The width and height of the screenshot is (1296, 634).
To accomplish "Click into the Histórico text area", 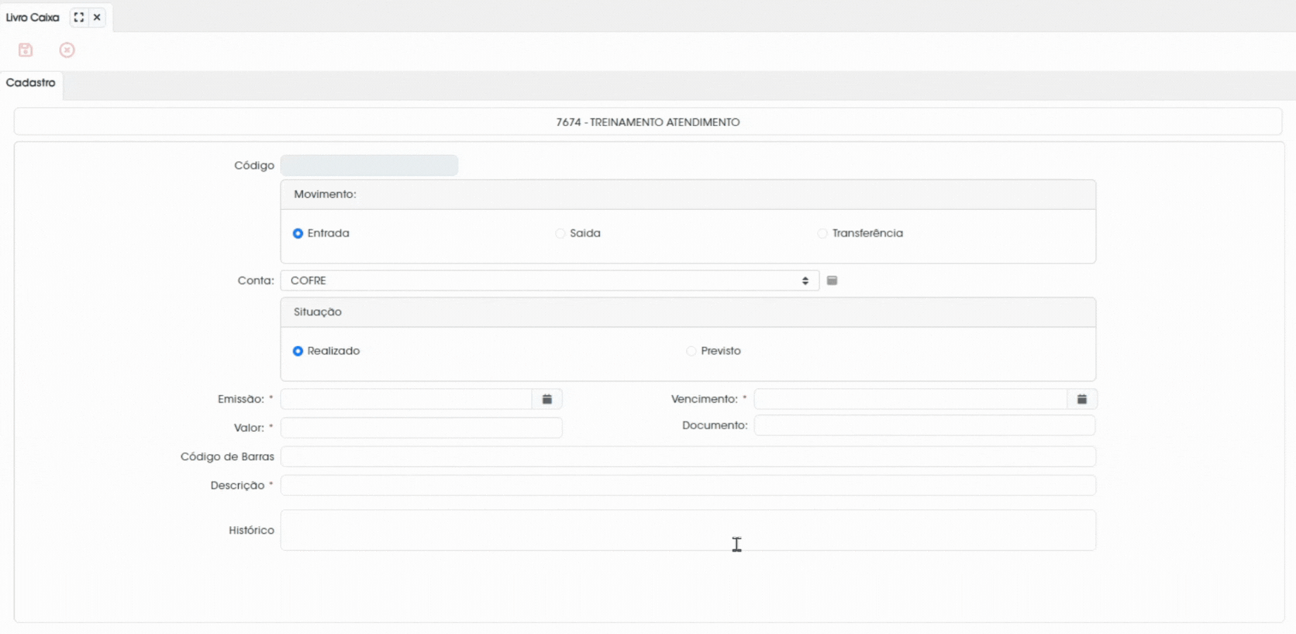I will (x=688, y=530).
